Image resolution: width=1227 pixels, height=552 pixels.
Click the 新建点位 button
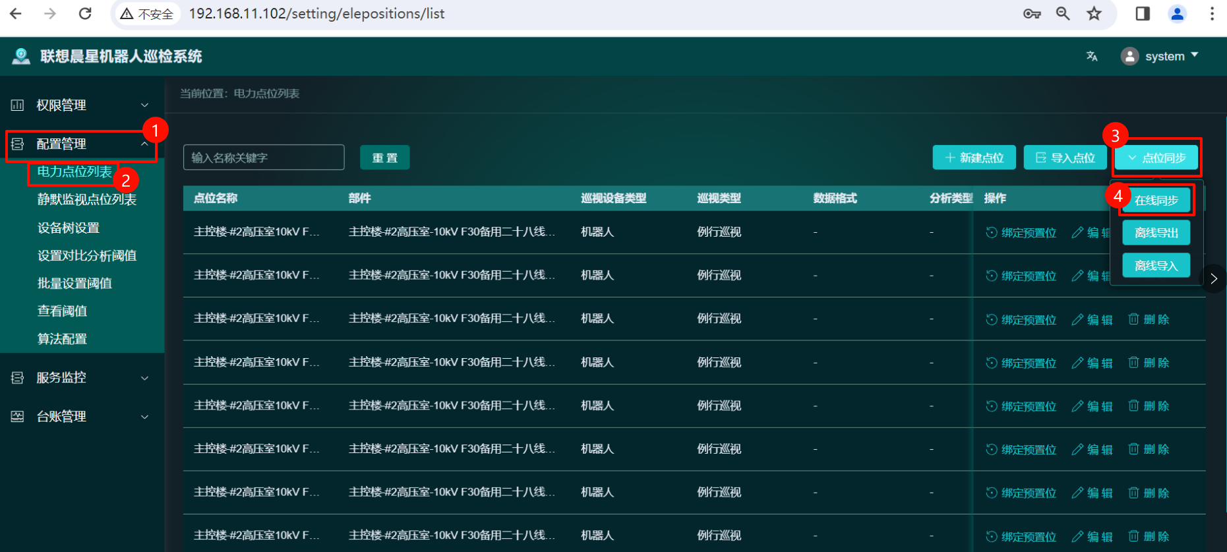pos(974,158)
